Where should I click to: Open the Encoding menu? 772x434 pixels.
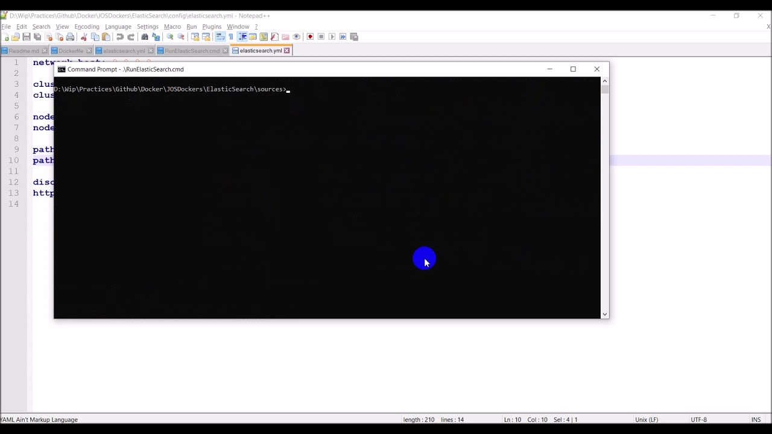(87, 27)
